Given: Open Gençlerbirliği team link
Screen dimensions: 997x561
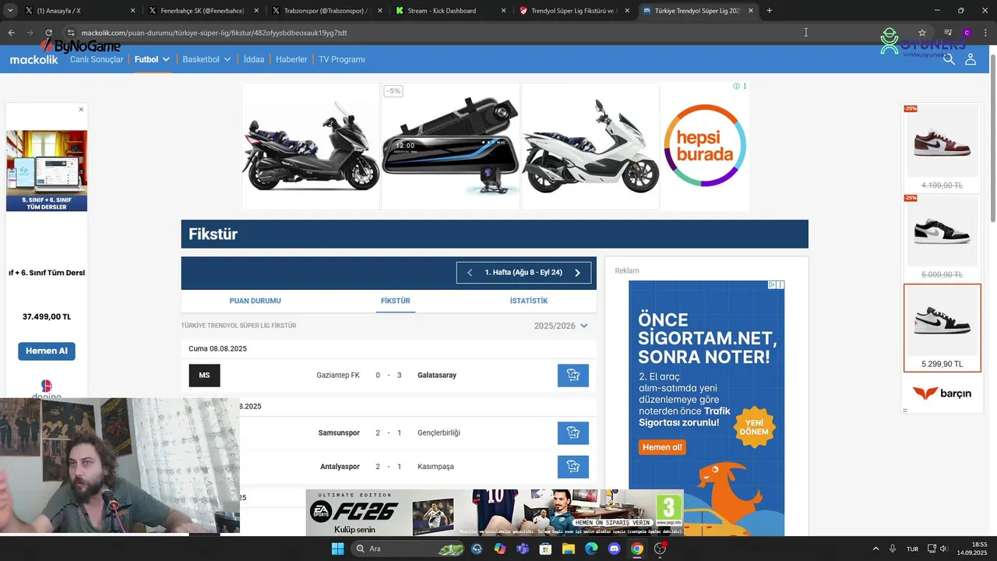Looking at the screenshot, I should 439,433.
